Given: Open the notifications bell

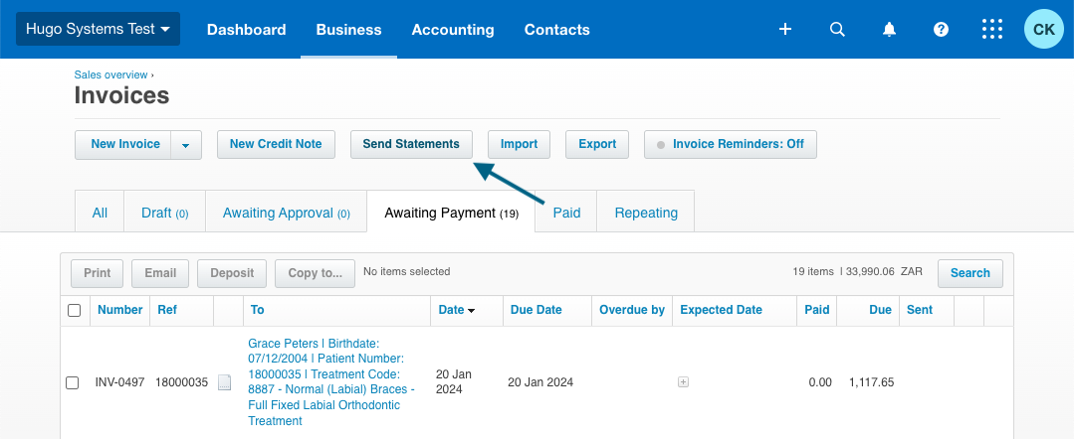Looking at the screenshot, I should coord(889,30).
